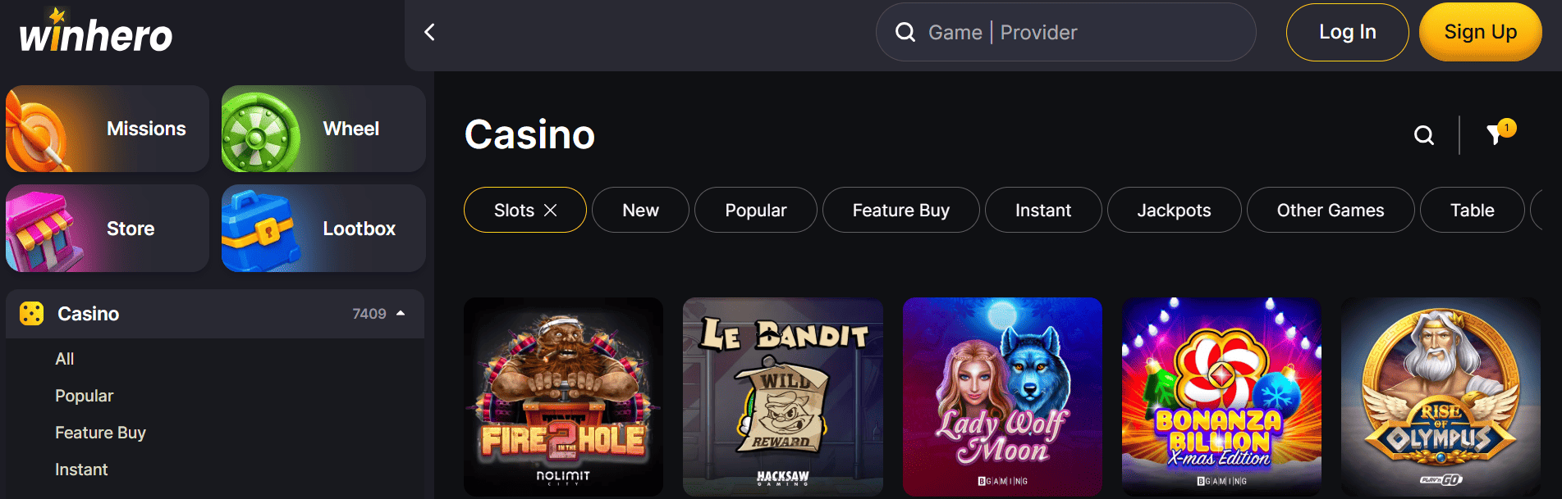Open the filter funnel icon
This screenshot has width=1562, height=499.
(1496, 134)
